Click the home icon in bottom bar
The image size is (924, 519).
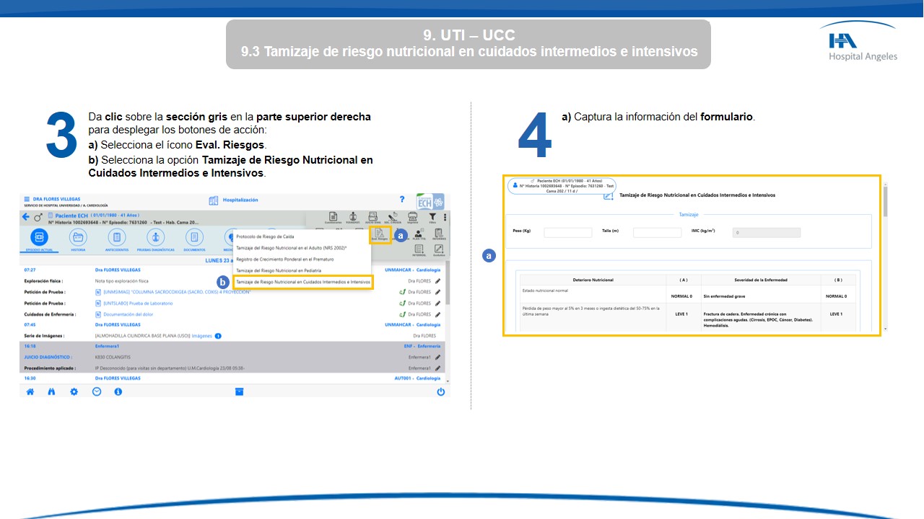[30, 391]
